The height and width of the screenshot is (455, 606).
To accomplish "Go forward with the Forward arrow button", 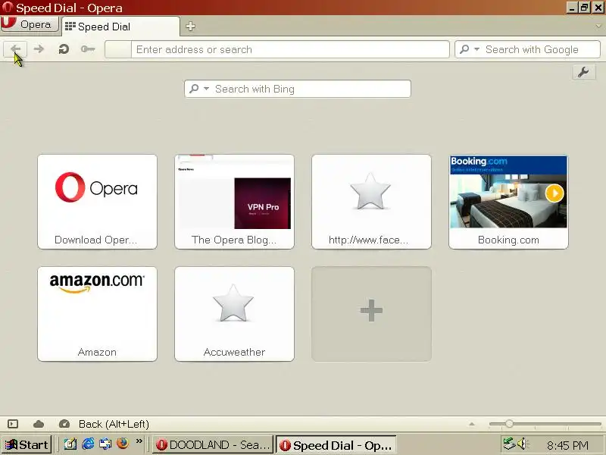I will click(x=39, y=49).
